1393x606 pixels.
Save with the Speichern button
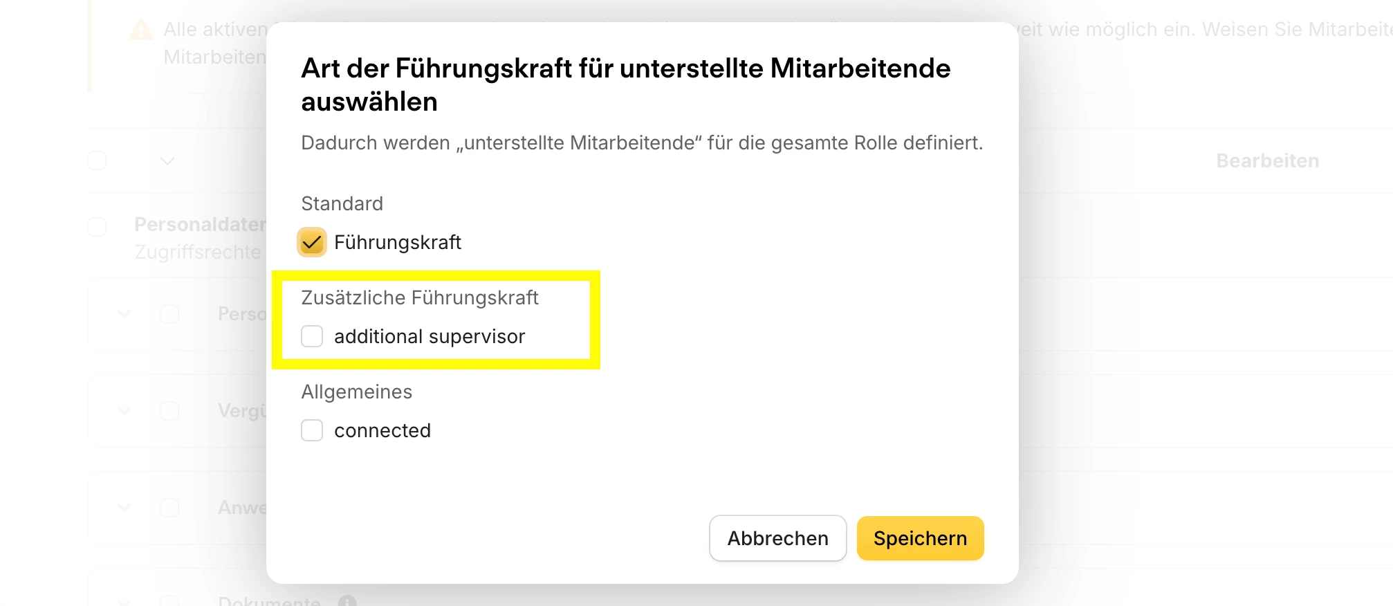(920, 538)
